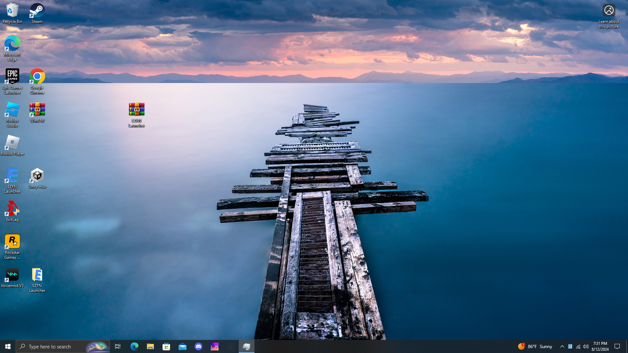Click 'Learn about this picture' link

point(609,16)
